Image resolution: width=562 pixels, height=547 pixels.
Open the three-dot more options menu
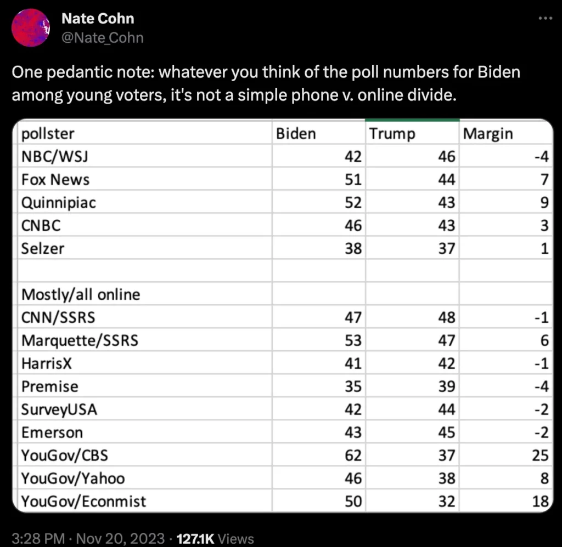coord(544,18)
